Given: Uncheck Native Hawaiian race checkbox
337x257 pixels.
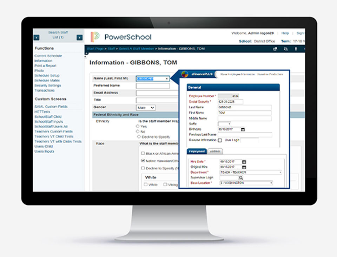Looking at the screenshot, I should [x=143, y=161].
